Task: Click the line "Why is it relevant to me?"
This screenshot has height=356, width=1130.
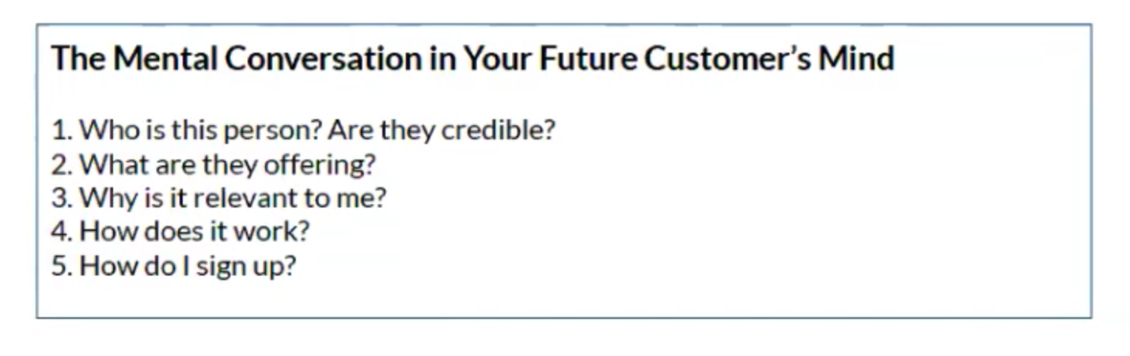Action: pos(233,198)
